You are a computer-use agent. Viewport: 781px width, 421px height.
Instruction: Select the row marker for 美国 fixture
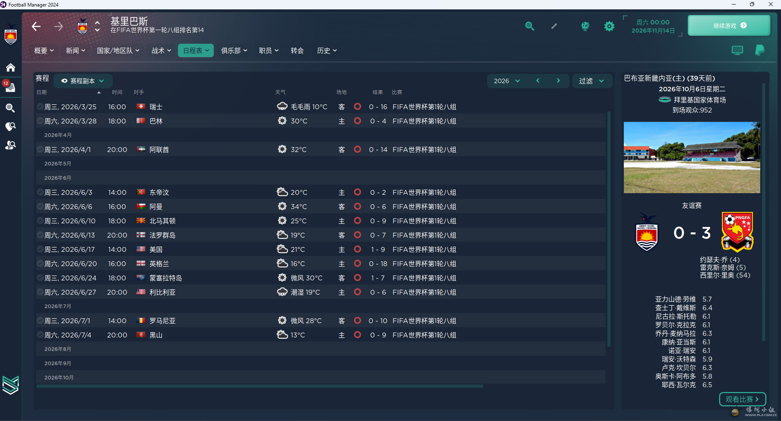40,249
